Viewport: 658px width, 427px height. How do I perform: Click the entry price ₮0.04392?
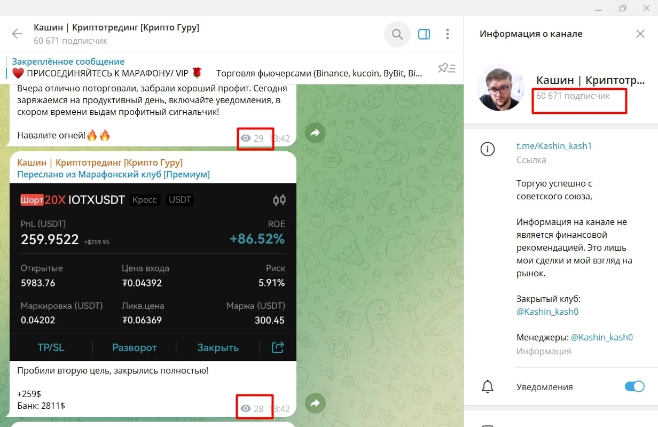click(x=142, y=283)
